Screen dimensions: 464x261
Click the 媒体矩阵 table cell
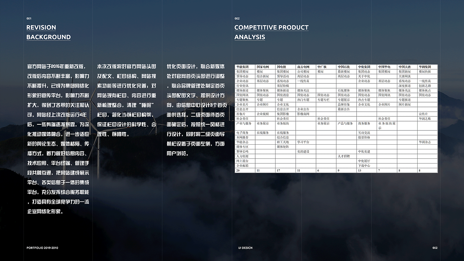tap(286, 147)
